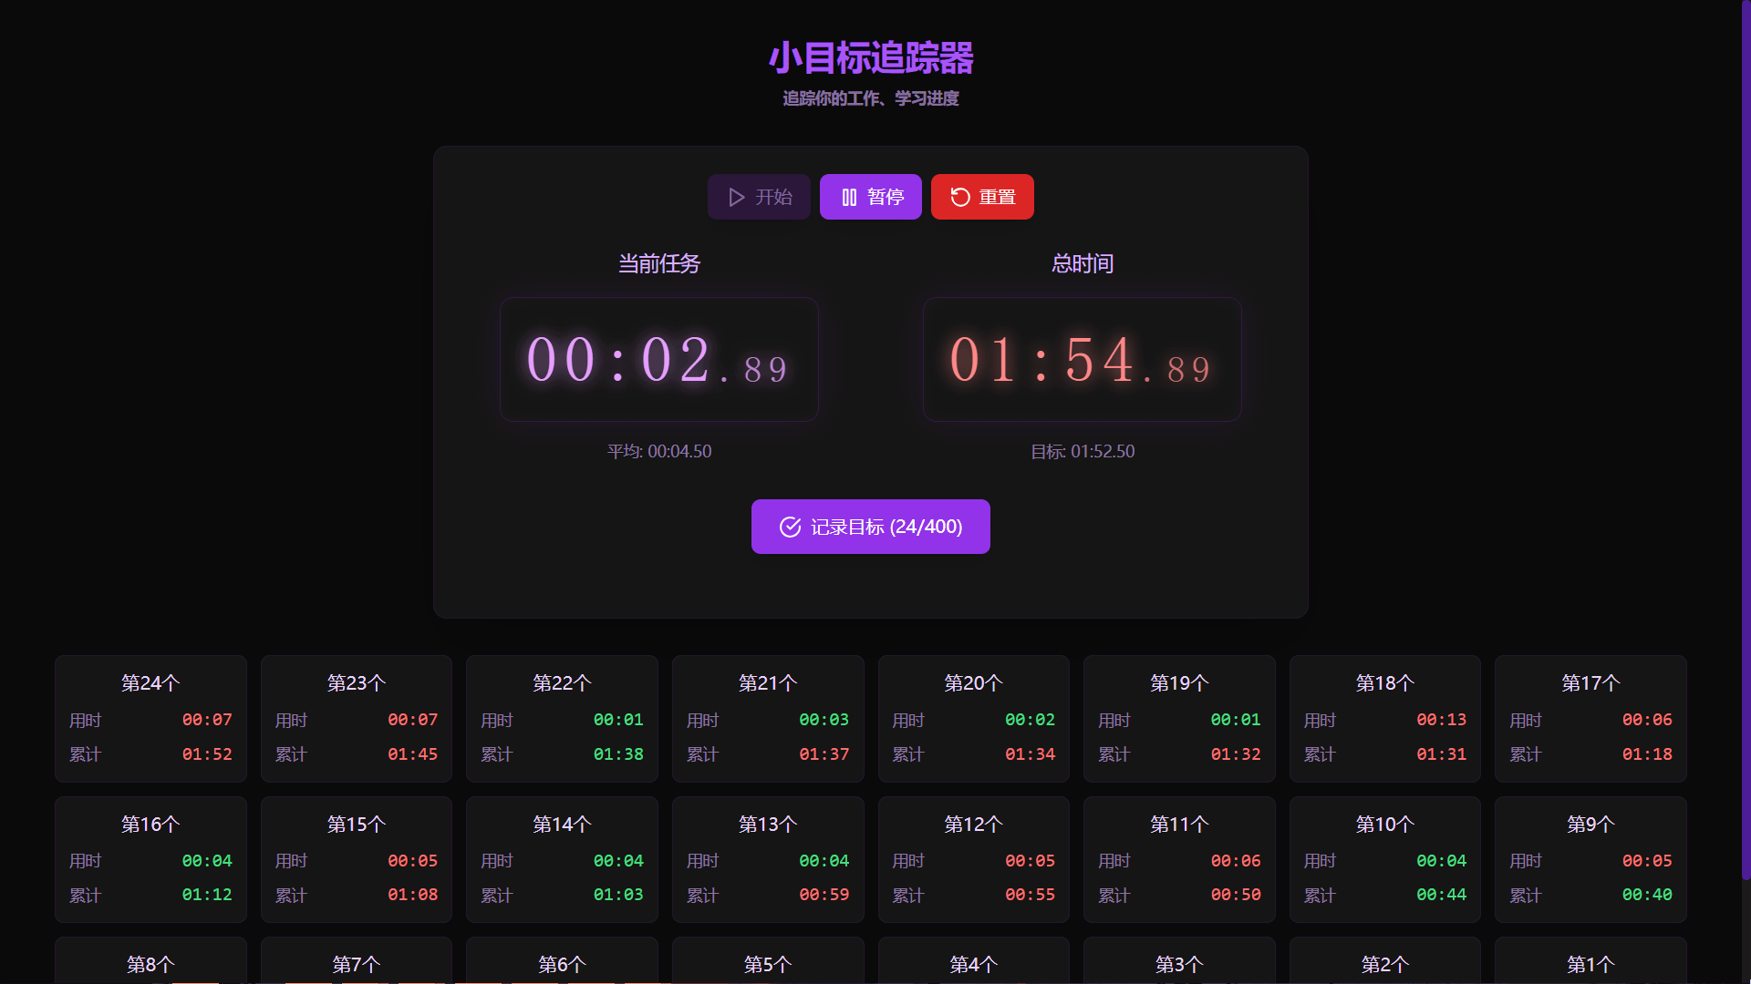Select the 第10个 card heading
Screen dimensions: 1751x984
point(1384,825)
